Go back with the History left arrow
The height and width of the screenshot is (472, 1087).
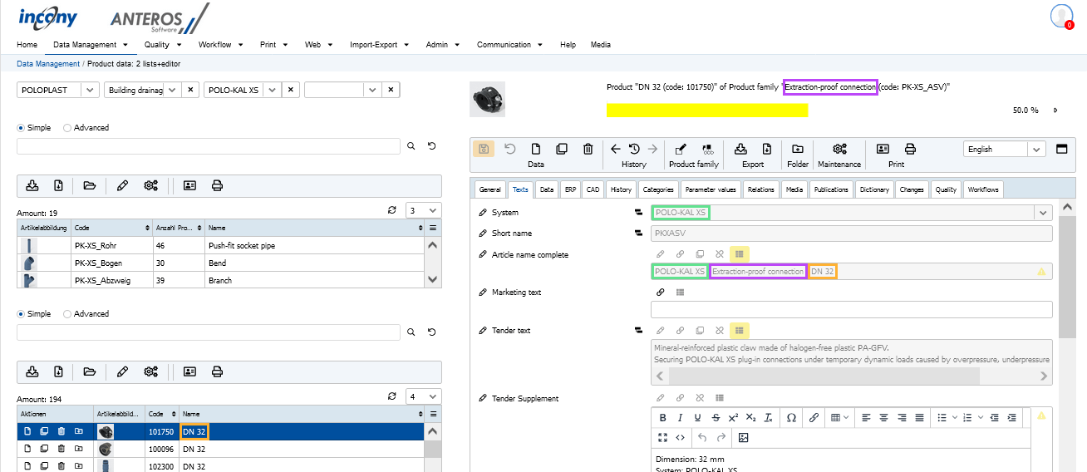pos(616,149)
